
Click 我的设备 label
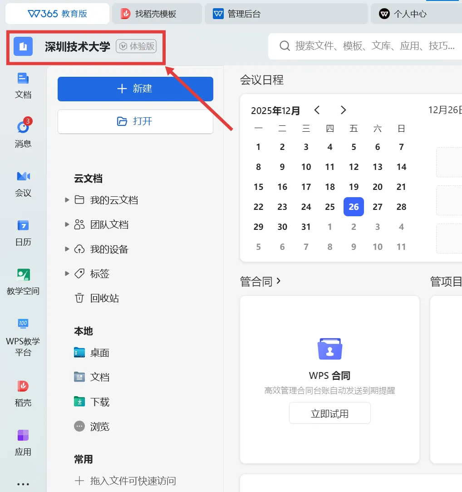[x=109, y=249]
